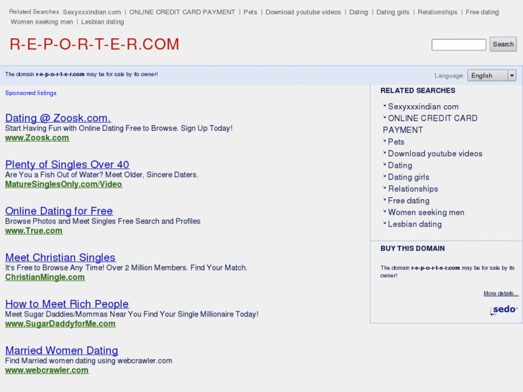Image resolution: width=523 pixels, height=392 pixels.
Task: Open ONLINE CREDIT CARD PAYMENT in top bar
Action: 182,12
